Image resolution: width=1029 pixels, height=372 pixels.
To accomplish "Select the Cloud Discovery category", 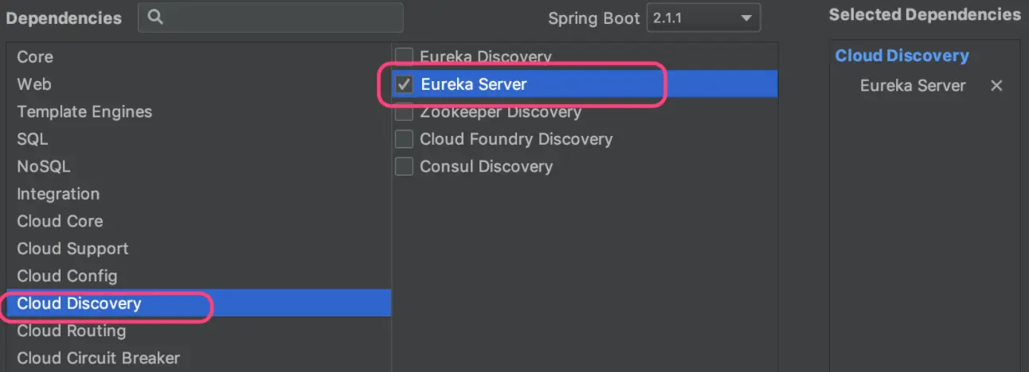I will [x=198, y=303].
